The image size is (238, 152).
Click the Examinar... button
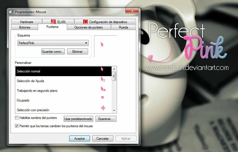click(106, 119)
